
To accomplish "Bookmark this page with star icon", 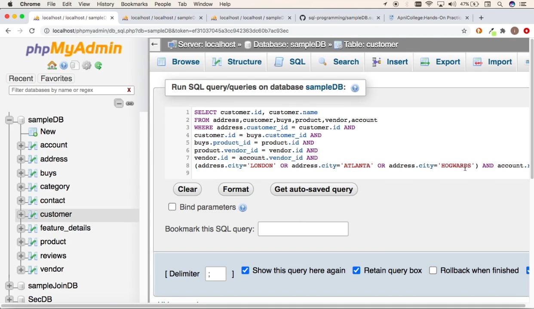I will 464,31.
